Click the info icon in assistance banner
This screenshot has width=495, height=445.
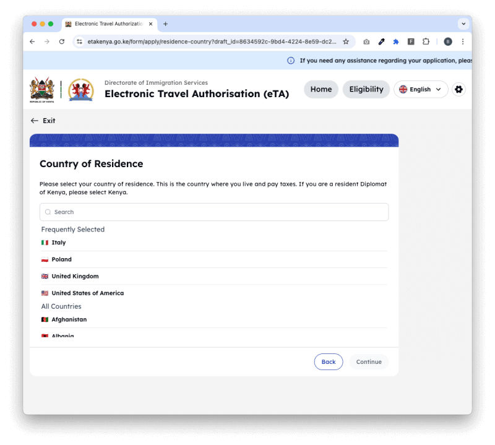291,61
